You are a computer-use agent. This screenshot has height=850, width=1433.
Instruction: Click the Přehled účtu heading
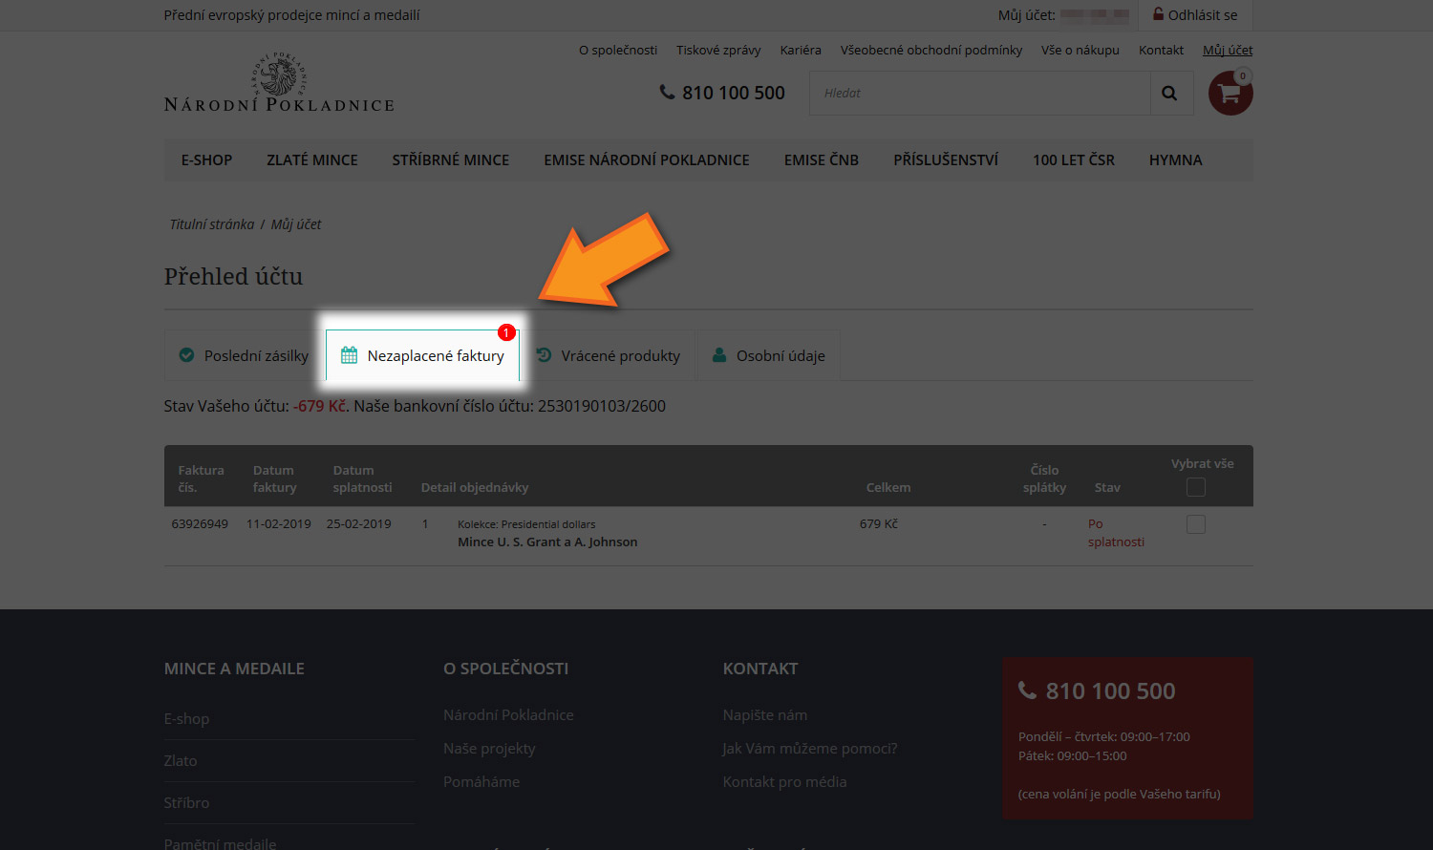pos(233,277)
